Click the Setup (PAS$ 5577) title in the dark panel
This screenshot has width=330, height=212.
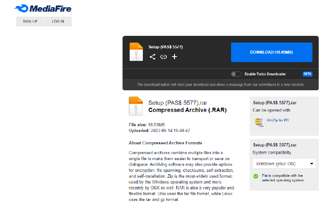165,47
